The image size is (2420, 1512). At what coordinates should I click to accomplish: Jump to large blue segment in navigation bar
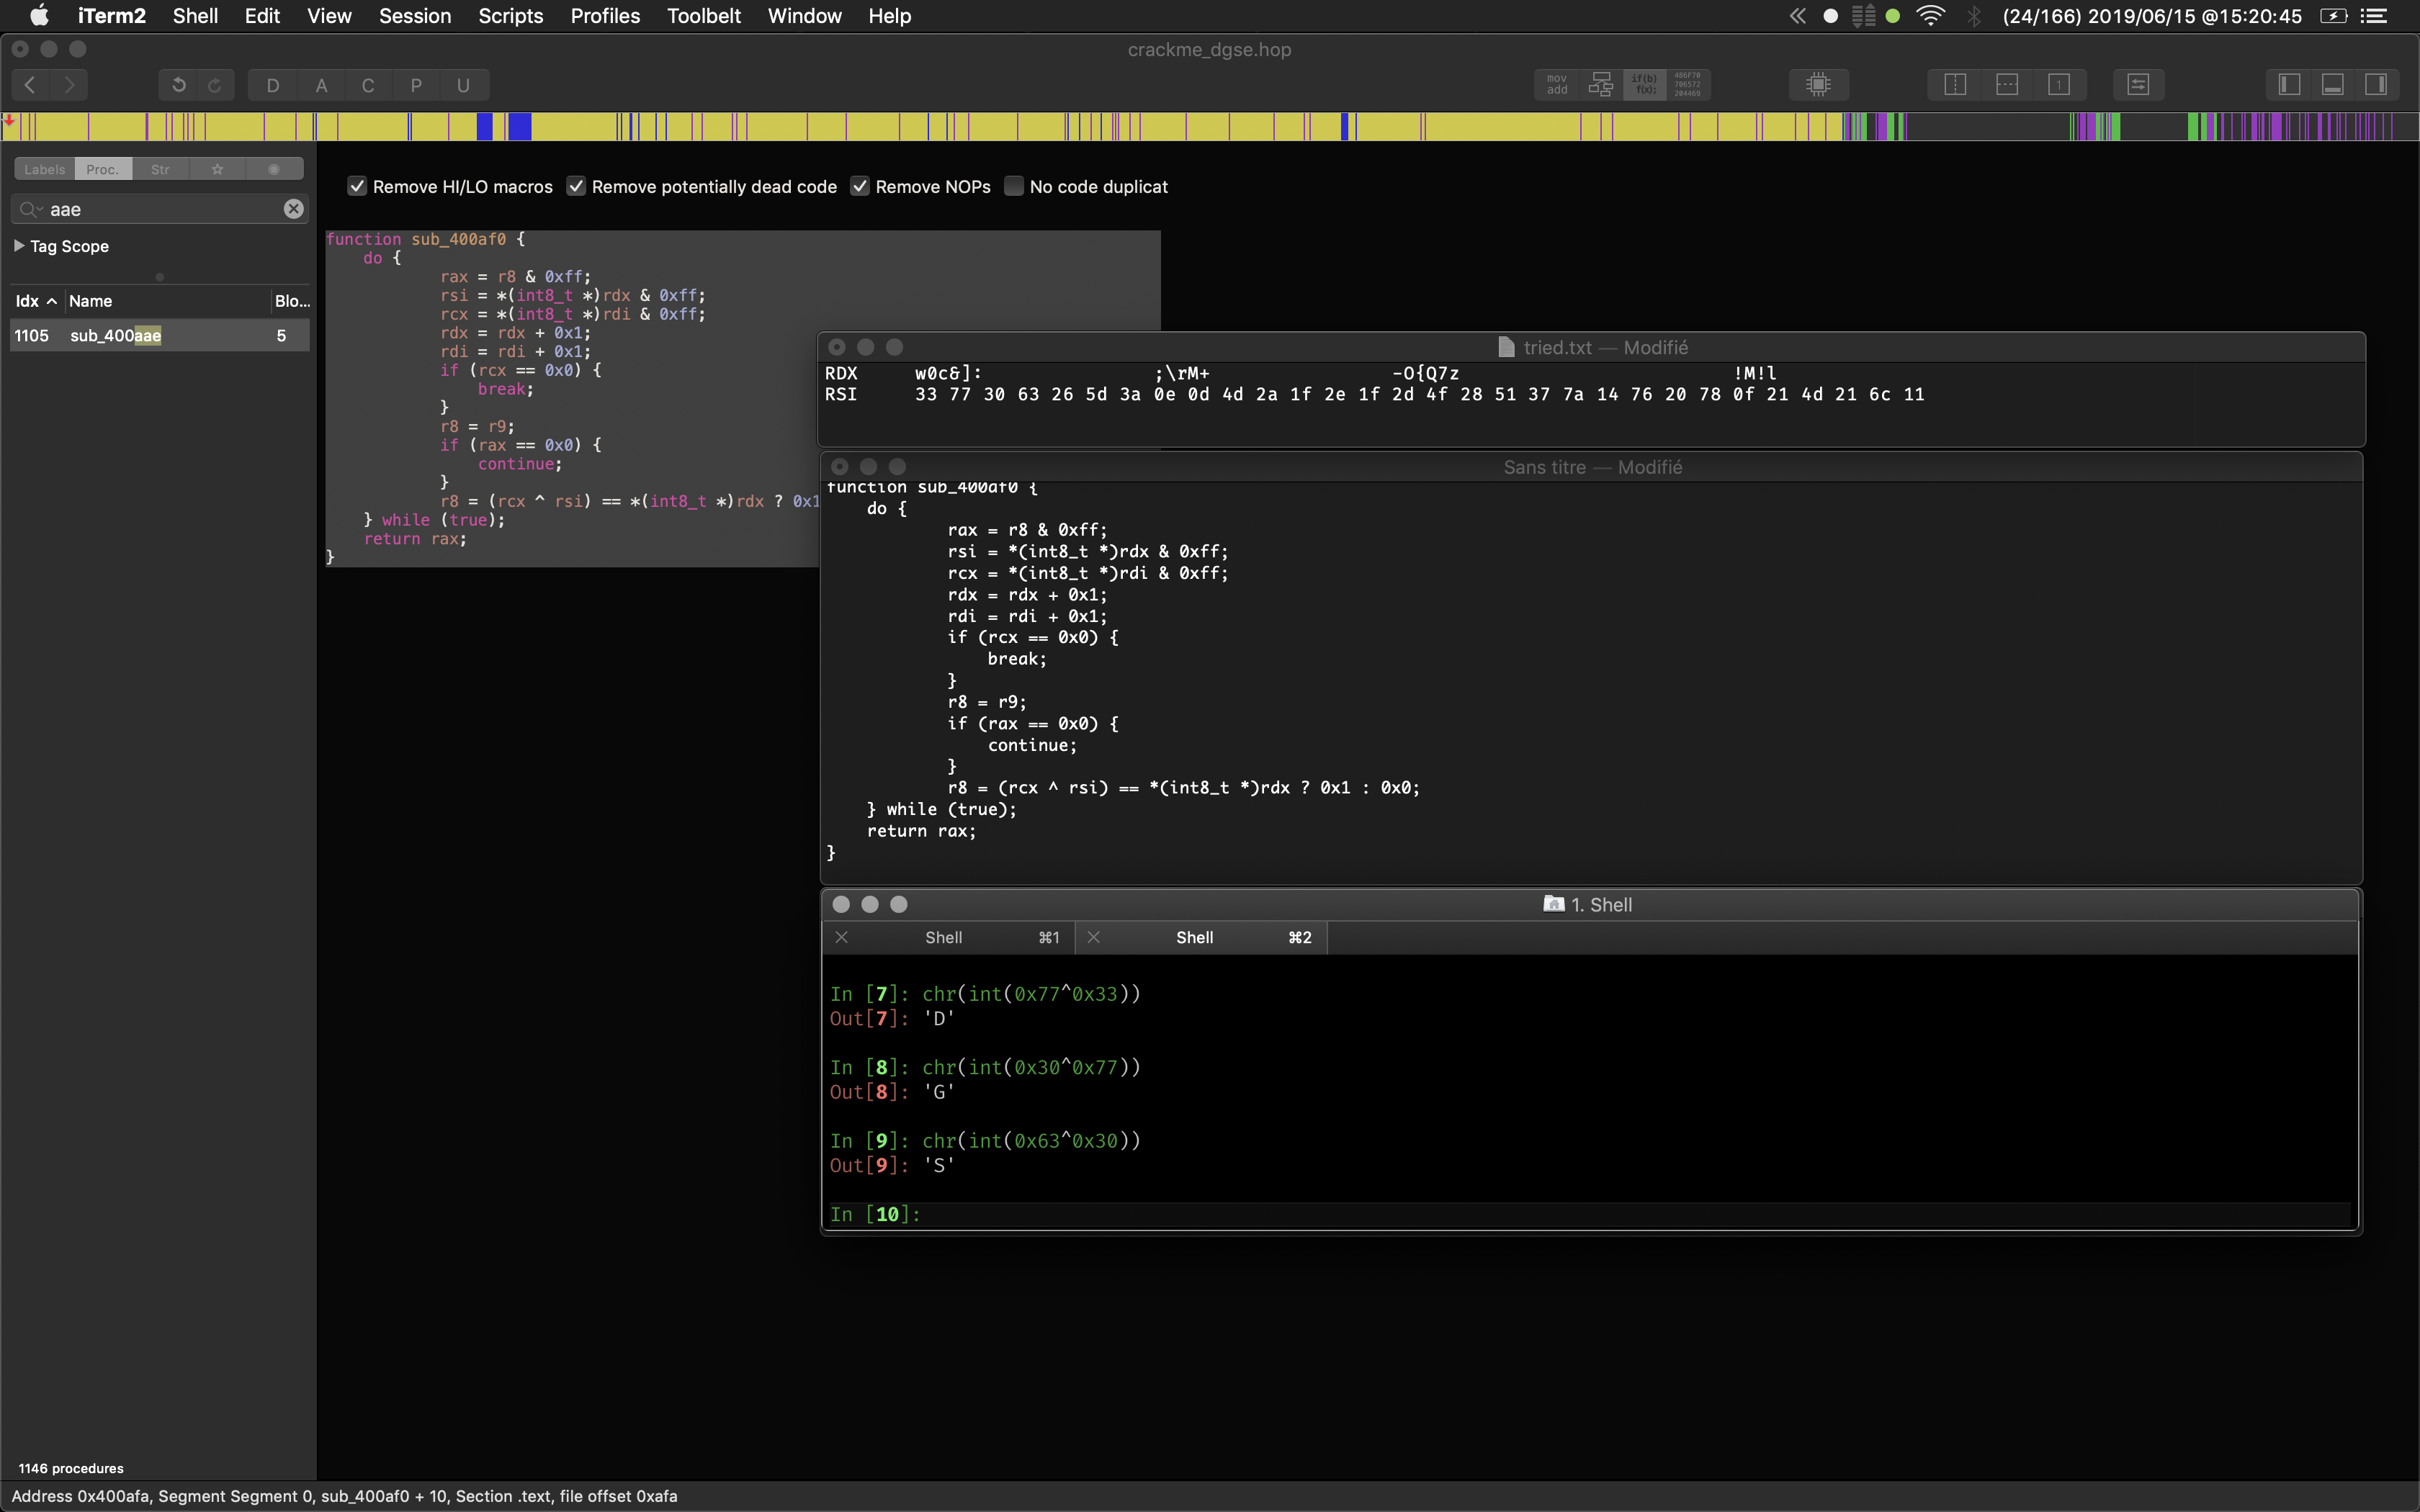[x=519, y=127]
